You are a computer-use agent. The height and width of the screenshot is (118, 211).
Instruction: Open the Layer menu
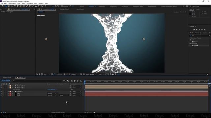pyautogui.click(x=19, y=4)
